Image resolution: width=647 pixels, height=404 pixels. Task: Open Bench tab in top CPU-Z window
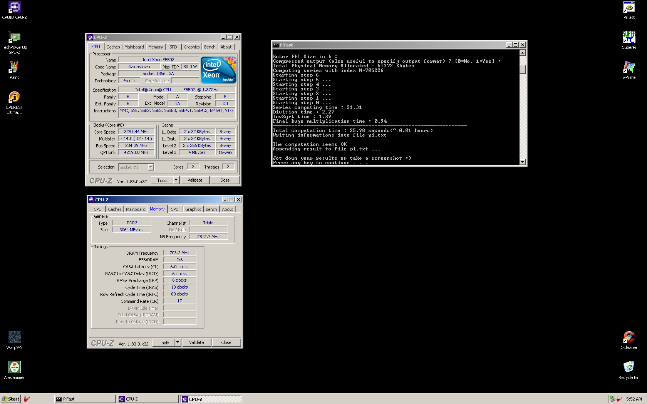pyautogui.click(x=210, y=47)
